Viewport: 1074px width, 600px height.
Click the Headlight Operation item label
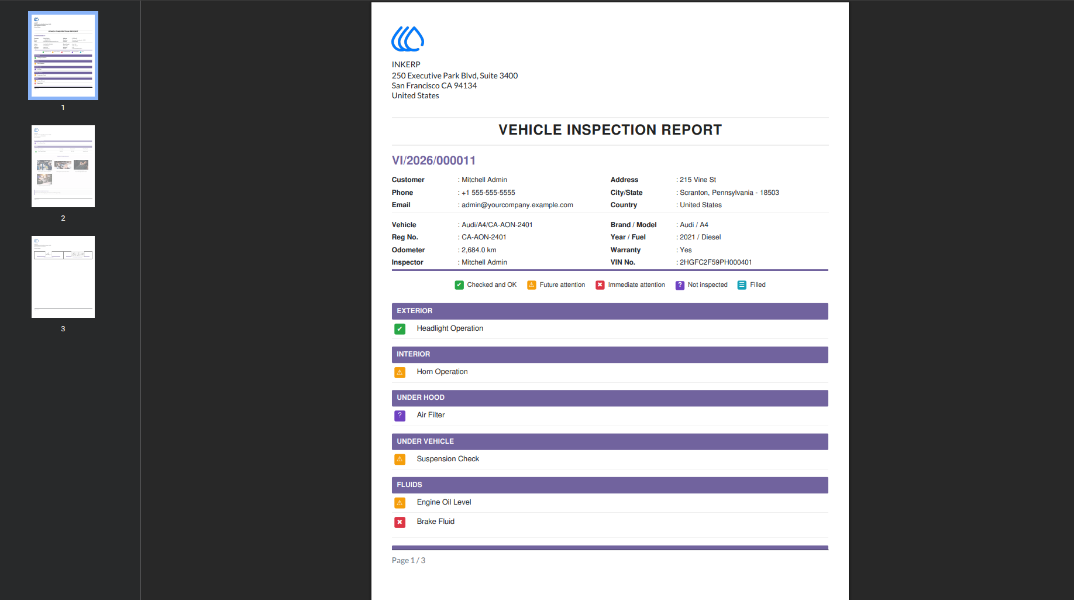[x=450, y=328]
